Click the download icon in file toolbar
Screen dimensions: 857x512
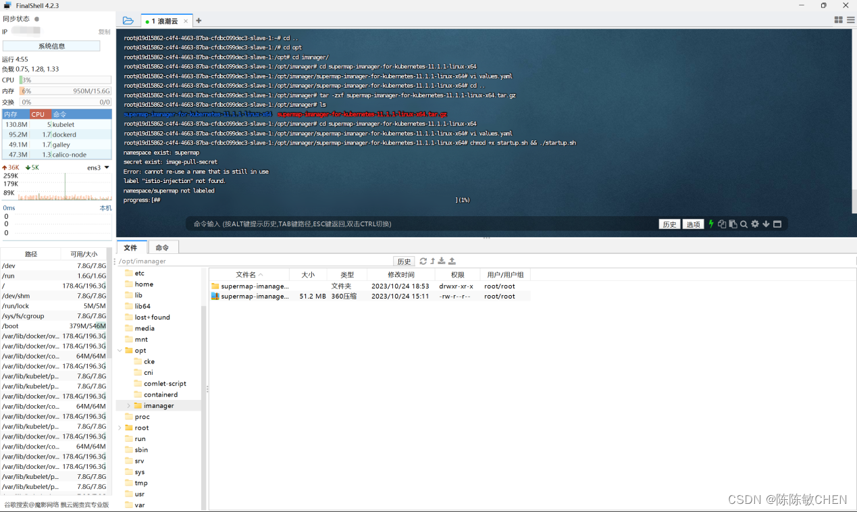coord(442,261)
